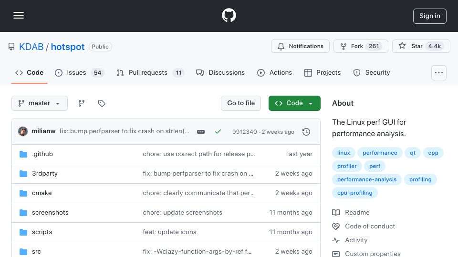Open 'chore: clearly communicate that per…' commit
This screenshot has width=458, height=257.
click(198, 193)
